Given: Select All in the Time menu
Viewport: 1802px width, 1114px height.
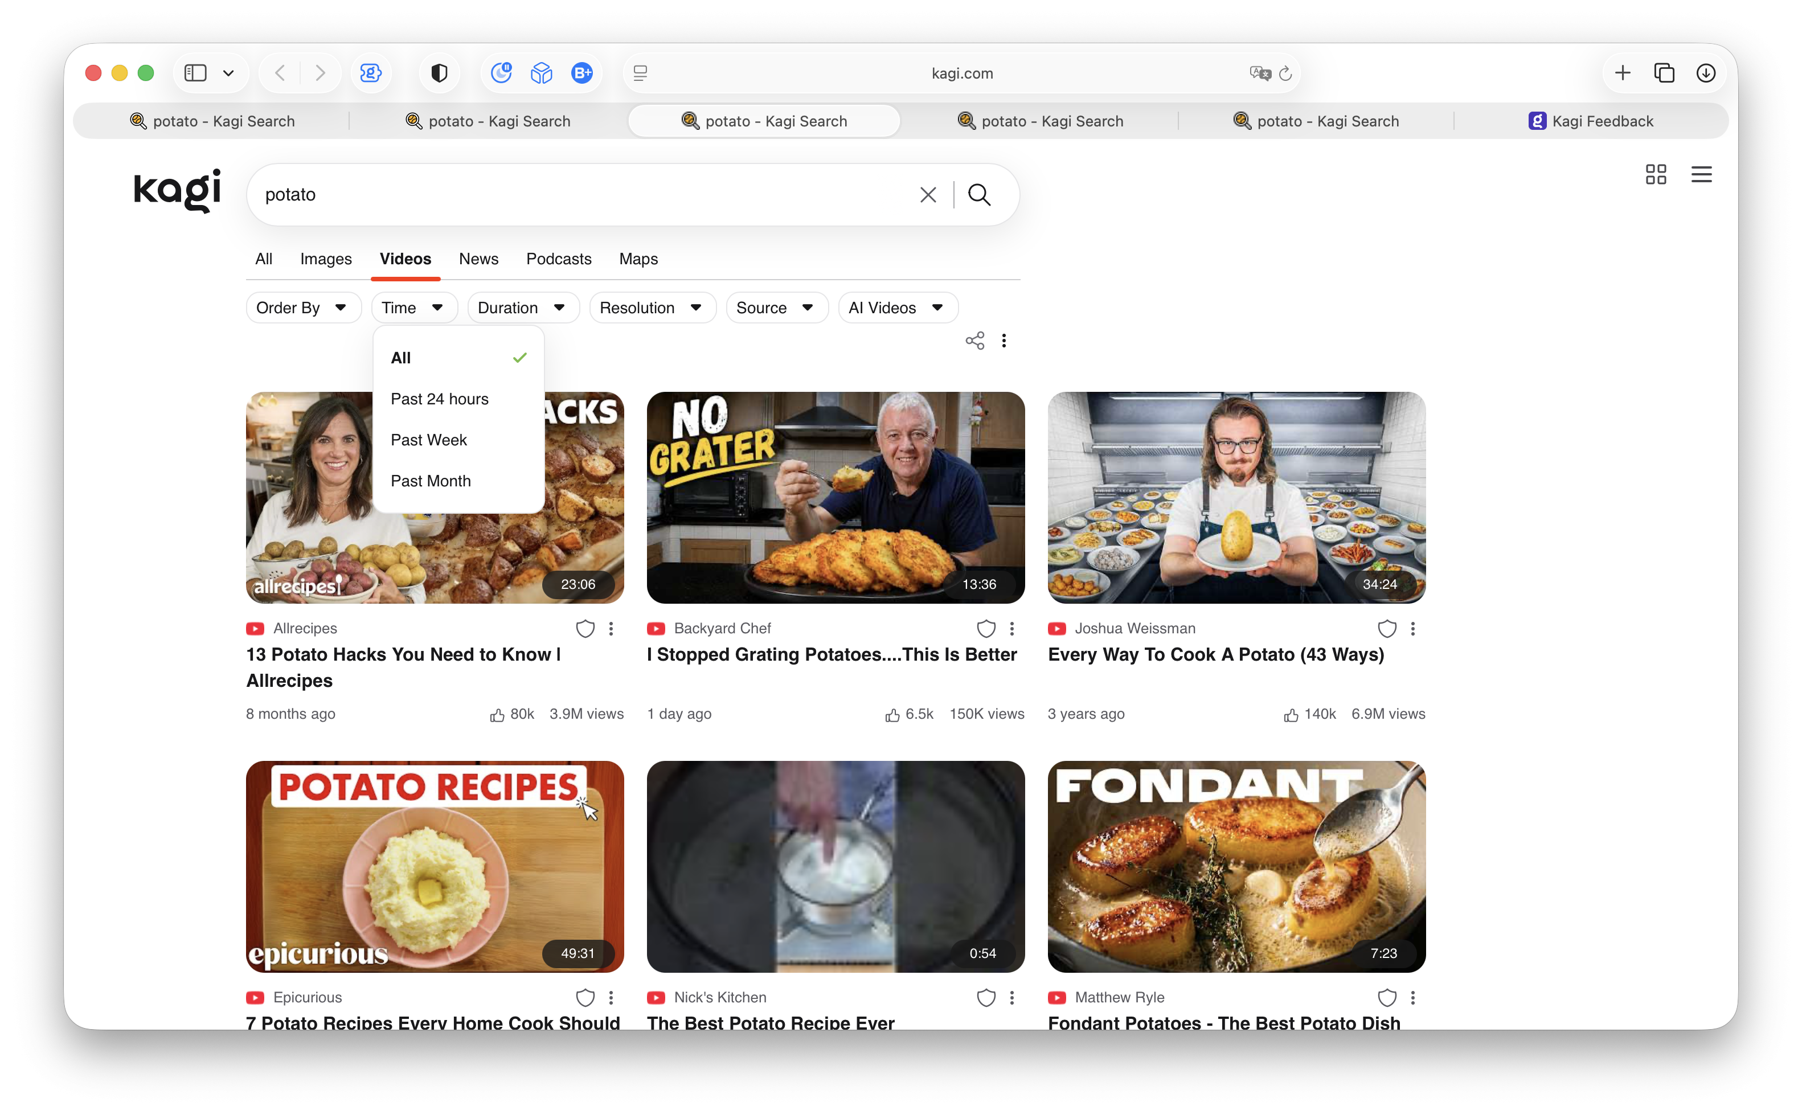Looking at the screenshot, I should coord(458,357).
